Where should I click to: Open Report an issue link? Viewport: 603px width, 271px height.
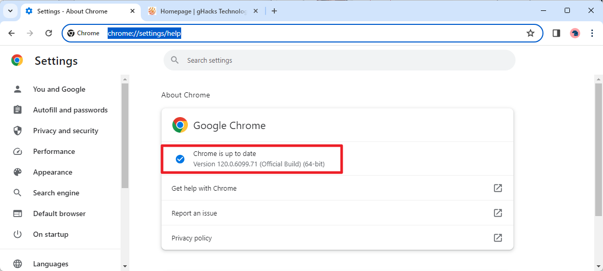[337, 213]
